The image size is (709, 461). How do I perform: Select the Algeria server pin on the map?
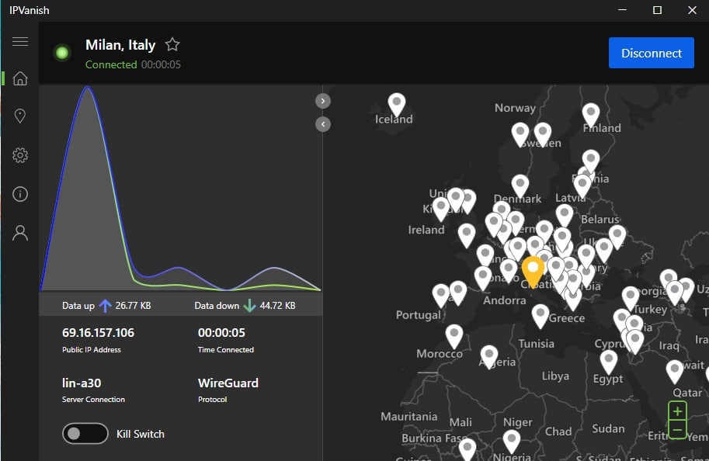click(489, 356)
